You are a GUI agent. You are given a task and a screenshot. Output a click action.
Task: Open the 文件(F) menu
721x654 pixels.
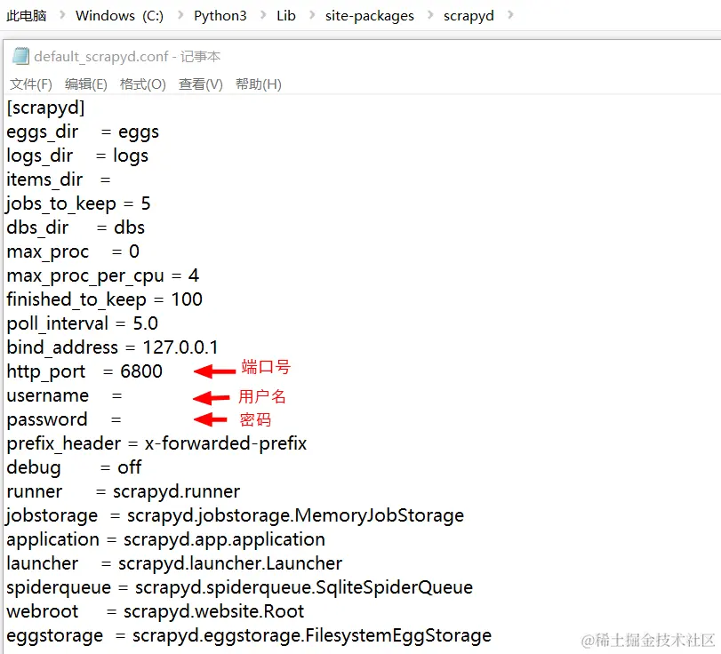(x=31, y=84)
